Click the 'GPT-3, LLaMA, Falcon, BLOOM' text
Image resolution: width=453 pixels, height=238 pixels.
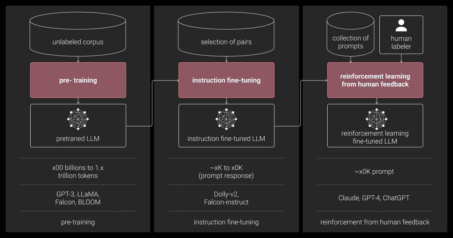(78, 198)
